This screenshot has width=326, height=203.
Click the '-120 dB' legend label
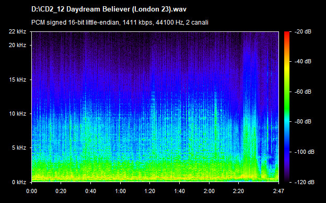(305, 183)
